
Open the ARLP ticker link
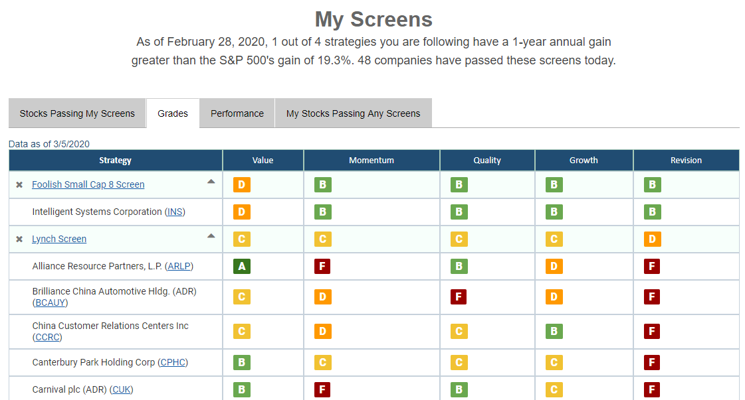179,266
